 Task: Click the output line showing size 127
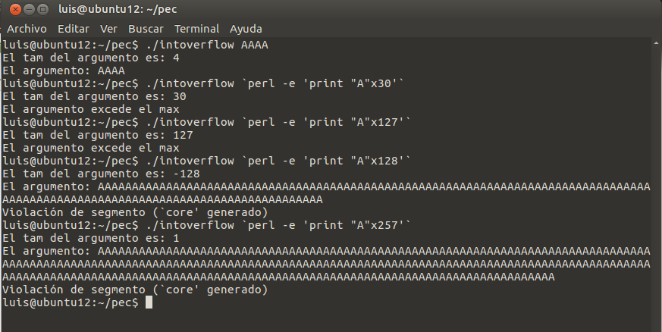click(x=98, y=135)
